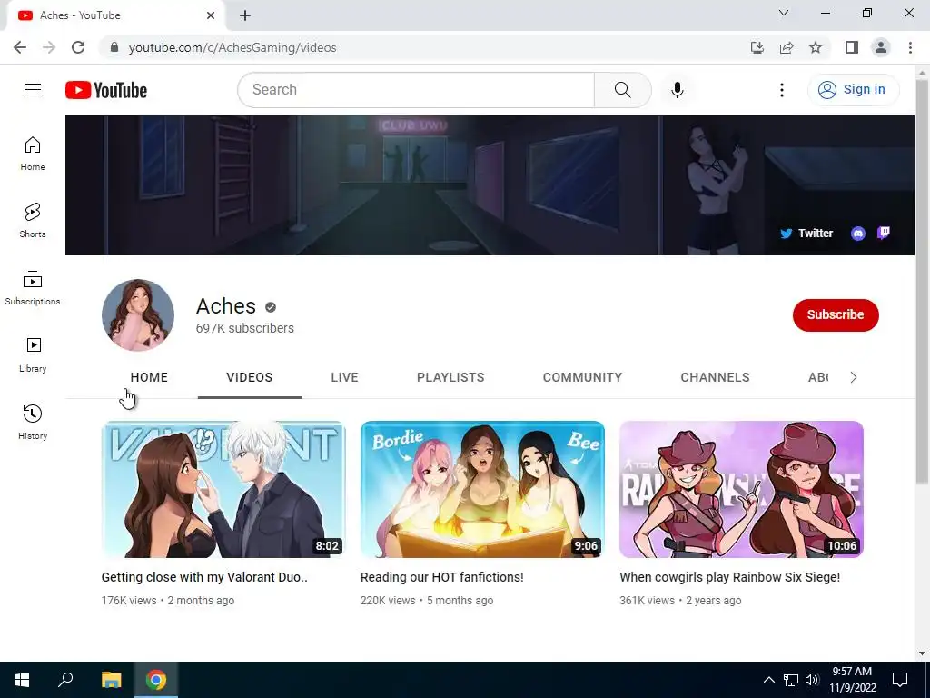The image size is (930, 698).
Task: Show hidden system tray icons
Action: tap(768, 680)
